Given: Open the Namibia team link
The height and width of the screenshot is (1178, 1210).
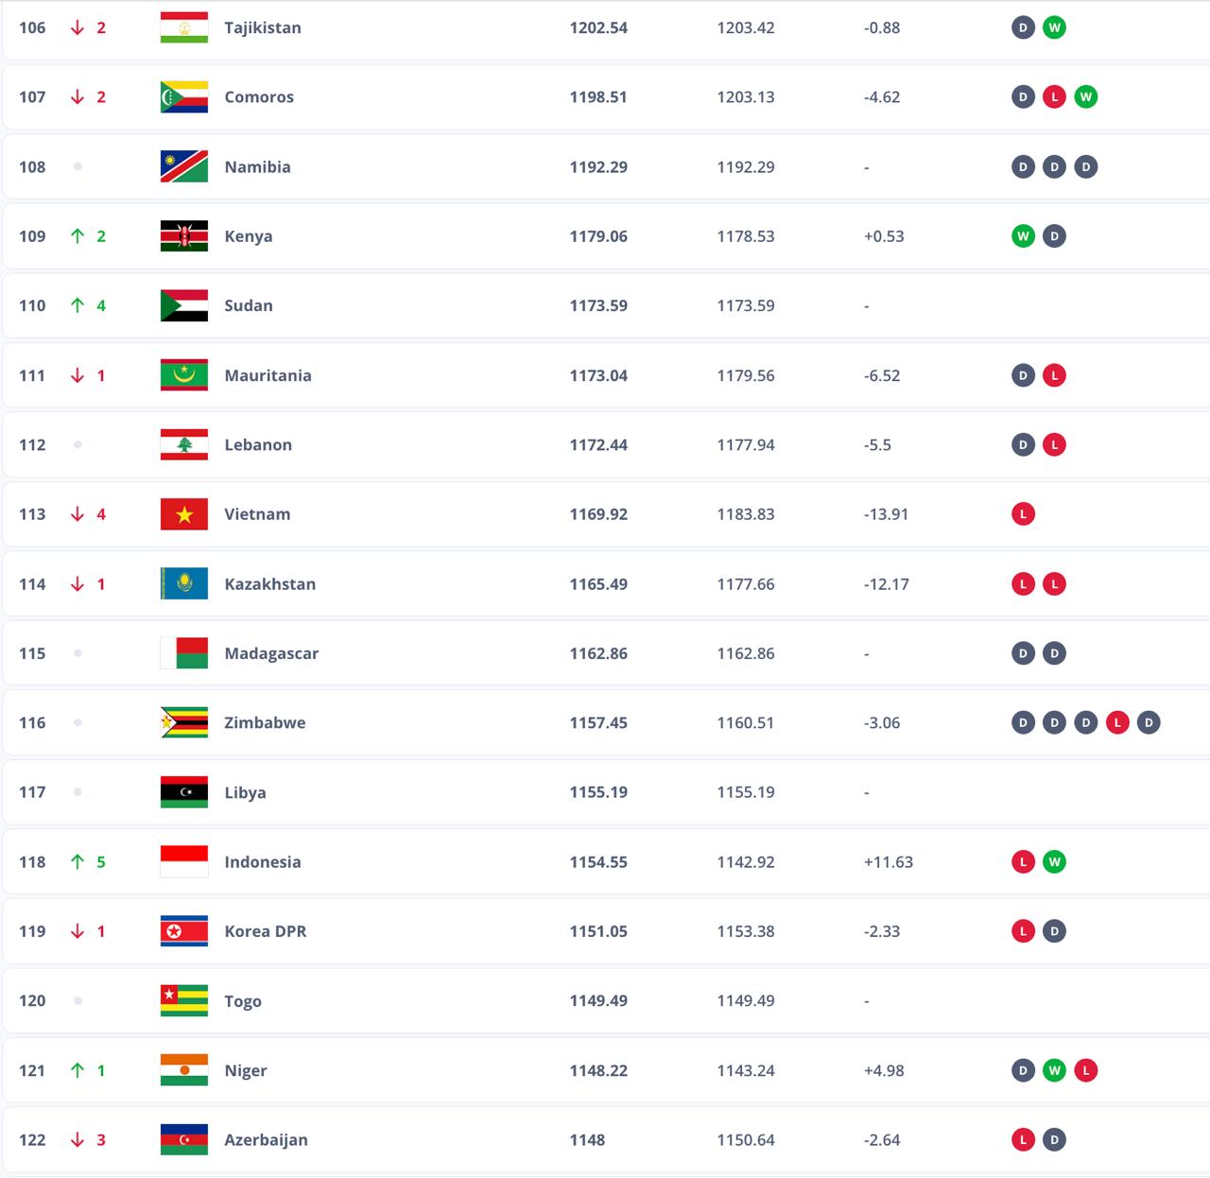Looking at the screenshot, I should [x=257, y=166].
